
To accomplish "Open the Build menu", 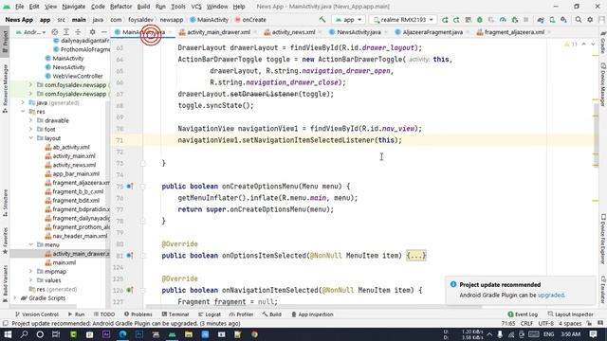I will [x=143, y=7].
